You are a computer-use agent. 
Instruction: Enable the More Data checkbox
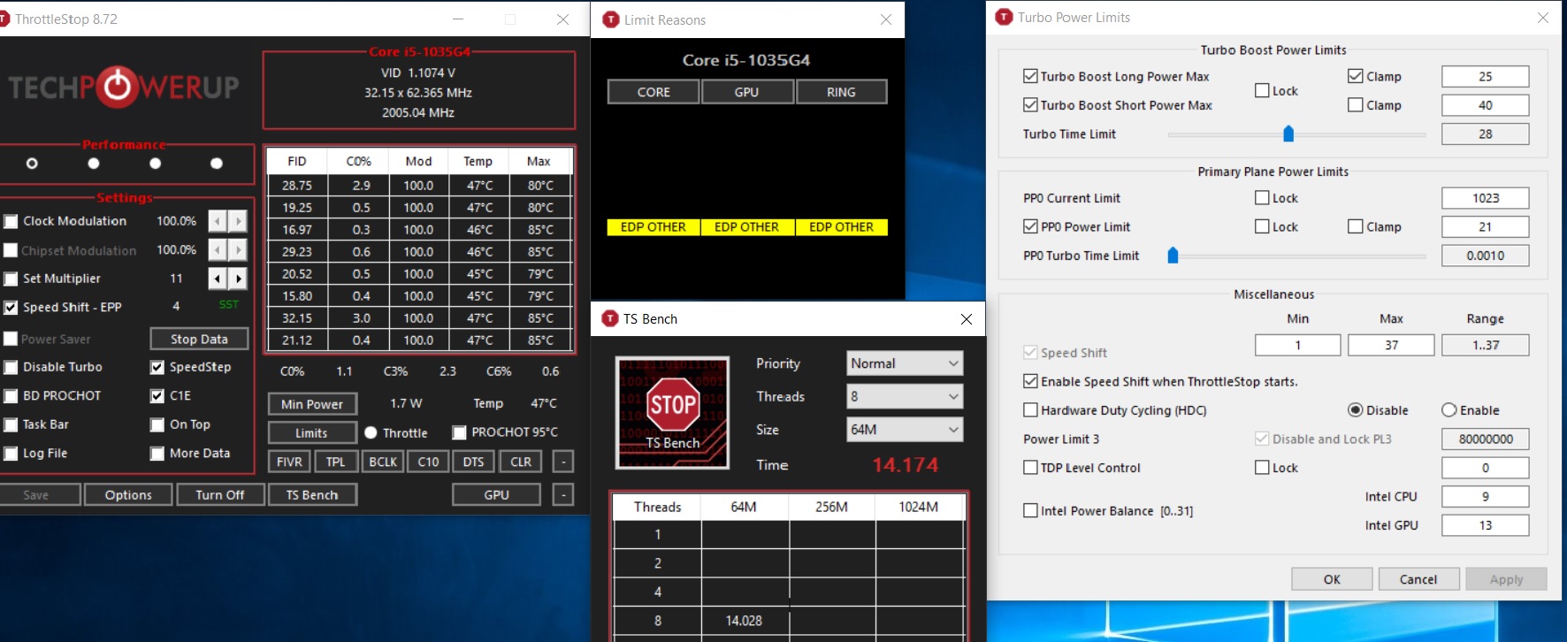157,454
